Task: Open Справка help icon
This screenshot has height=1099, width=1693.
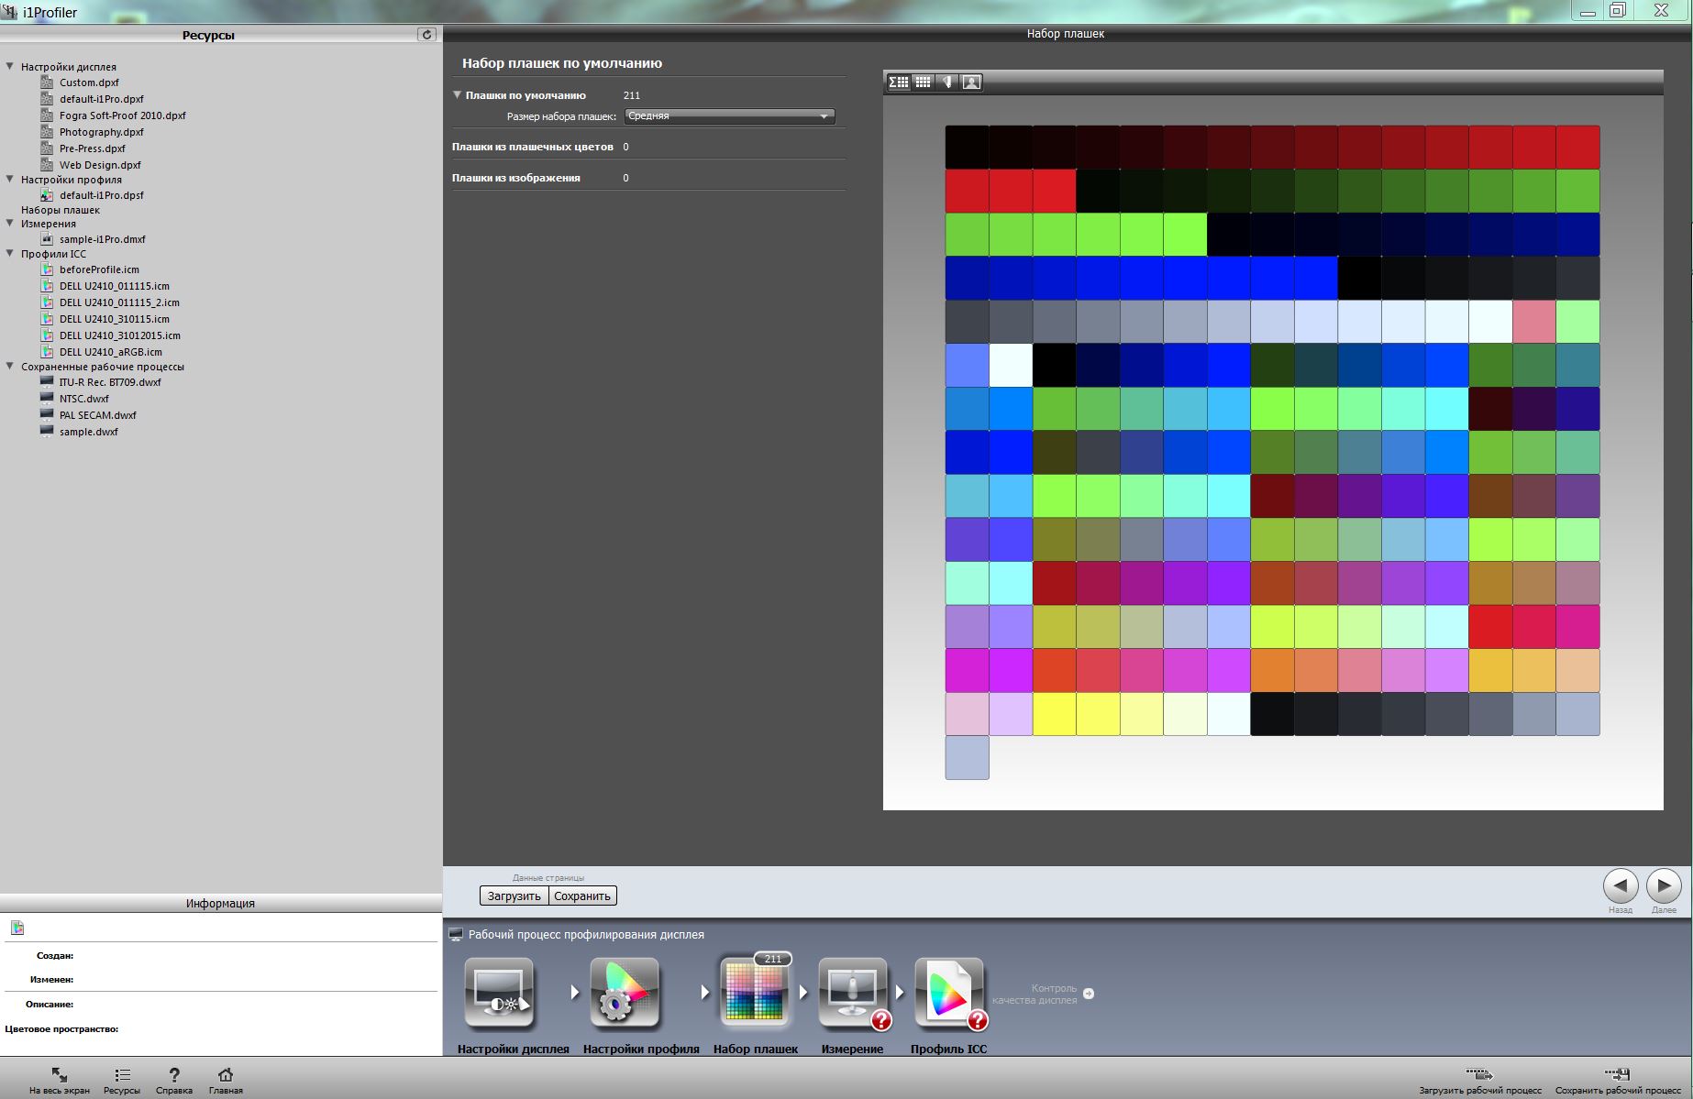Action: [x=173, y=1075]
